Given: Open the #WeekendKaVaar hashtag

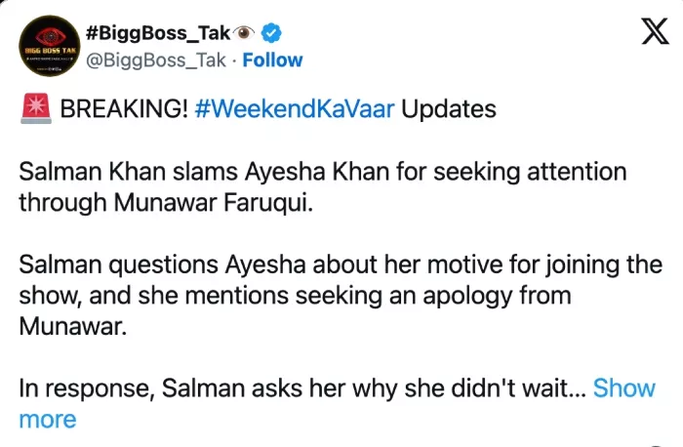Looking at the screenshot, I should pos(295,108).
